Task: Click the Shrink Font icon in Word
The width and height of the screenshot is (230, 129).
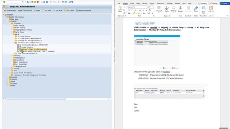Action: pos(152,13)
